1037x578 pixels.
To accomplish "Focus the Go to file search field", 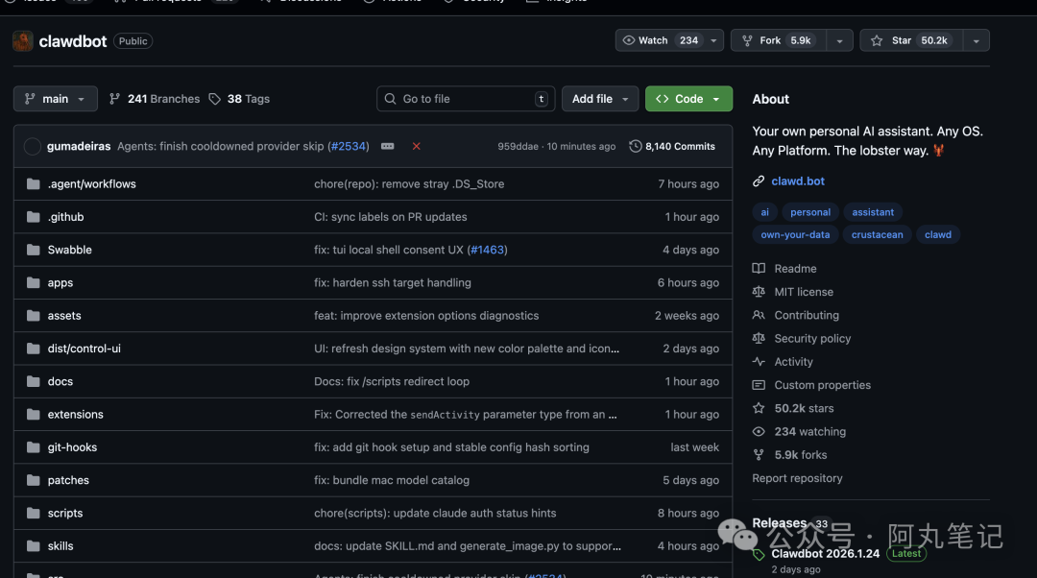I will point(466,99).
